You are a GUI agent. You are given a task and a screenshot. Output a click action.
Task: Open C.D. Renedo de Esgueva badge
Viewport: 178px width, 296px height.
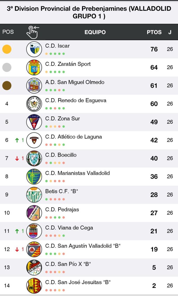tap(34, 104)
